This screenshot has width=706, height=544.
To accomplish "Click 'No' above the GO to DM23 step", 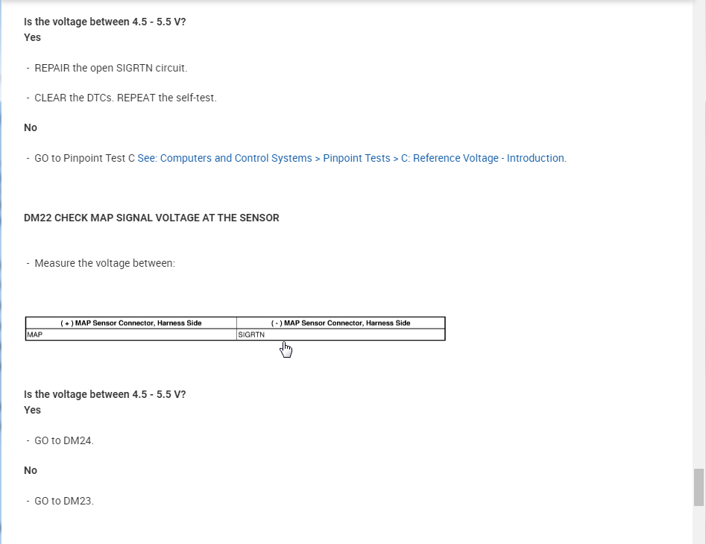I will [x=31, y=470].
